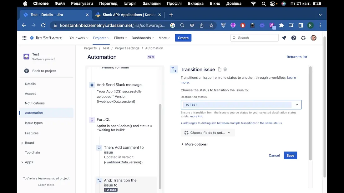
Task: Switch to Slack API Applications tab
Action: [128, 15]
